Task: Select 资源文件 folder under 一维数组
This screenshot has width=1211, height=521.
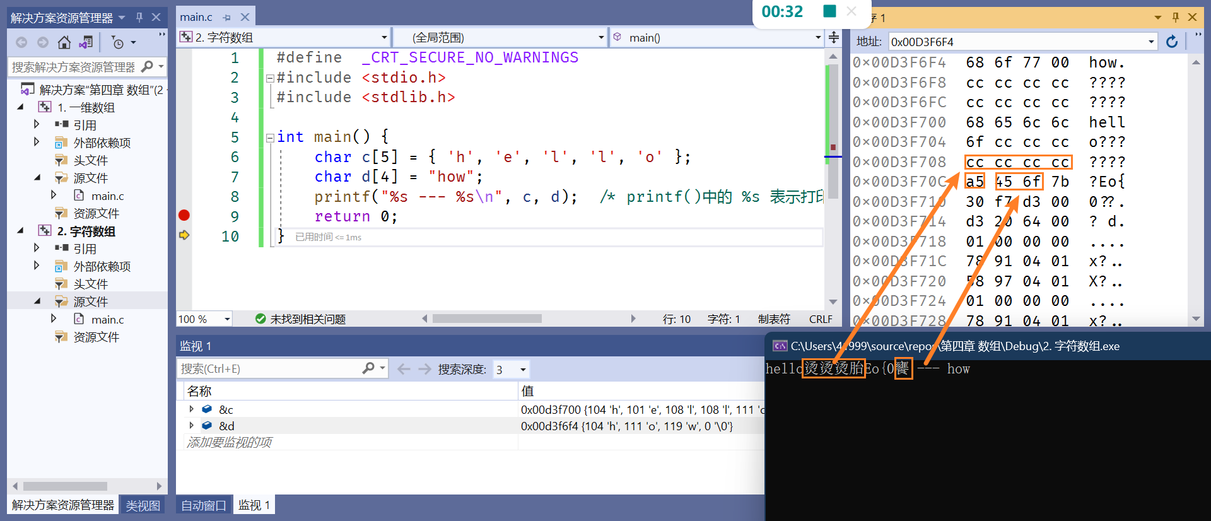Action: [x=97, y=213]
